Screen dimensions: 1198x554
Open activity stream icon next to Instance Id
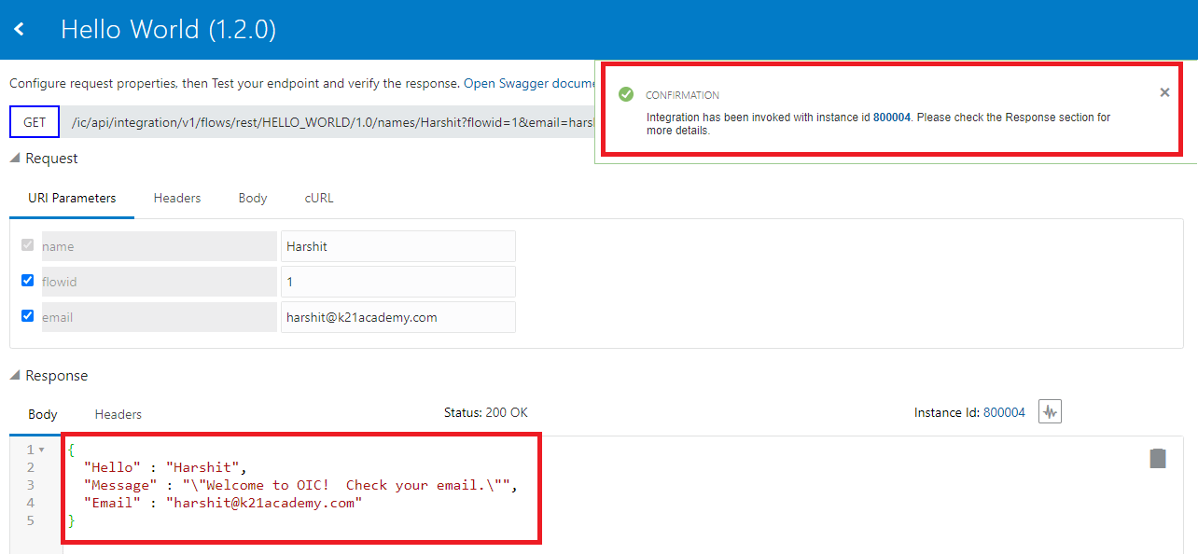1051,411
